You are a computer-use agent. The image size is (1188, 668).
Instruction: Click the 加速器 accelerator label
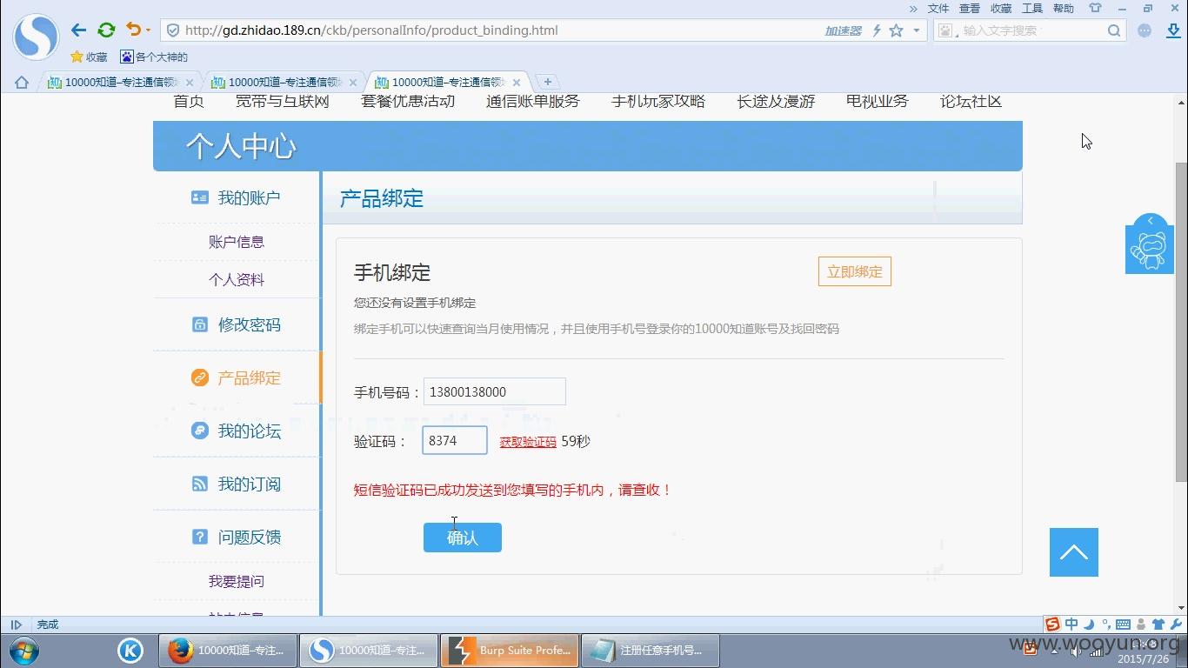(843, 30)
